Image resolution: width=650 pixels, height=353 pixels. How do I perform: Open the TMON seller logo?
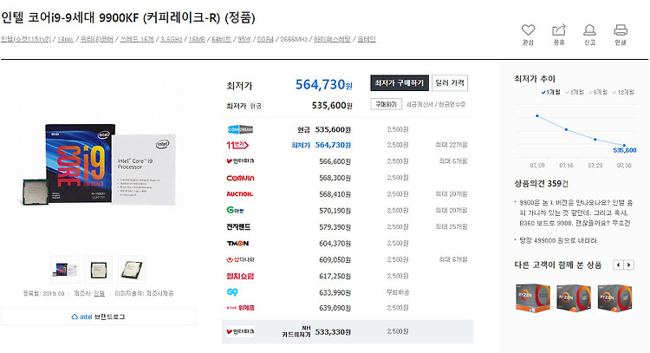tap(237, 244)
